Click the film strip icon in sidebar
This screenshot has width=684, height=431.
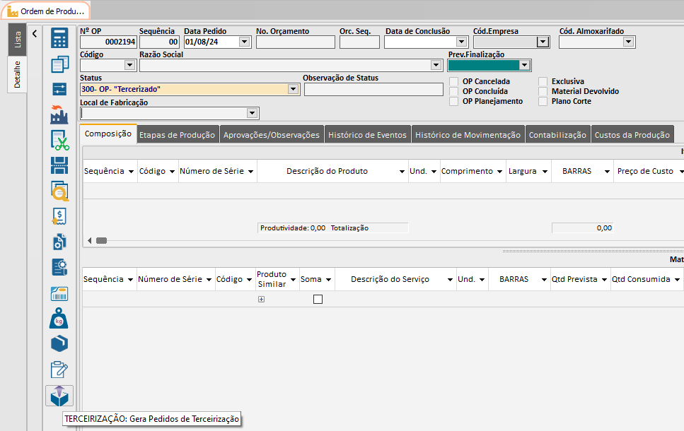59,165
